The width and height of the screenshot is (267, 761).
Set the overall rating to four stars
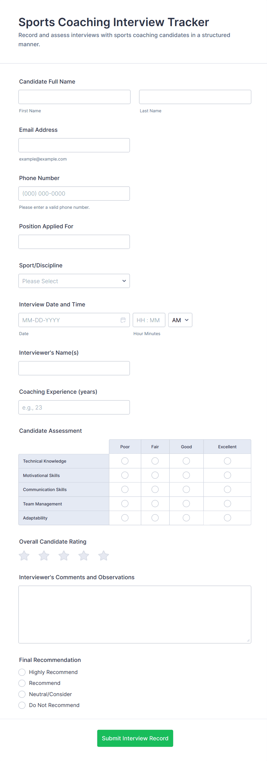click(84, 556)
